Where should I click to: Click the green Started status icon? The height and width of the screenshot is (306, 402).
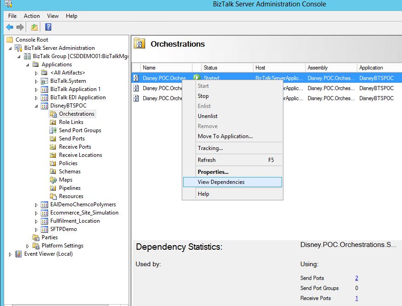pyautogui.click(x=196, y=77)
